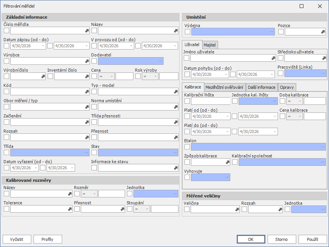Screen dimensions: 329x247
Task: Open lookup arrow in Kód field
Action: [x=87, y=92]
